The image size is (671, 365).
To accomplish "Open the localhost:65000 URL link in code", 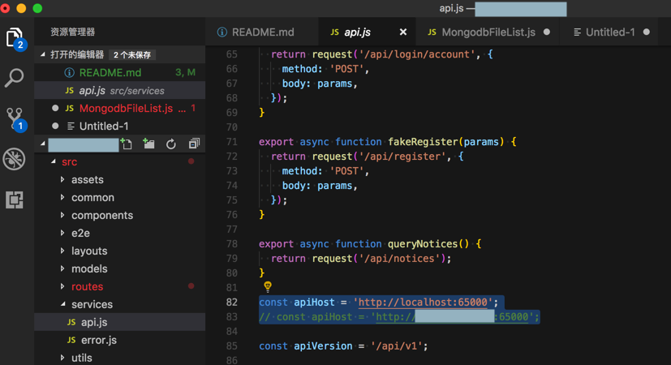I will coord(425,303).
